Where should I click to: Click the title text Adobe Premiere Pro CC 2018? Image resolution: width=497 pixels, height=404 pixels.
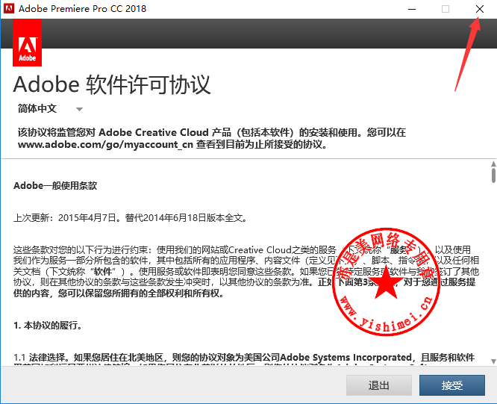click(x=82, y=8)
